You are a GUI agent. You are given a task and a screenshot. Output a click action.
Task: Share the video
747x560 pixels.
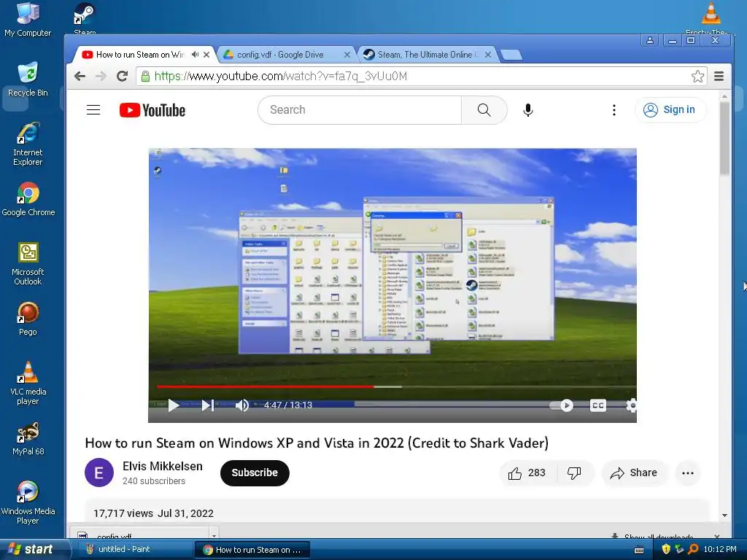634,472
